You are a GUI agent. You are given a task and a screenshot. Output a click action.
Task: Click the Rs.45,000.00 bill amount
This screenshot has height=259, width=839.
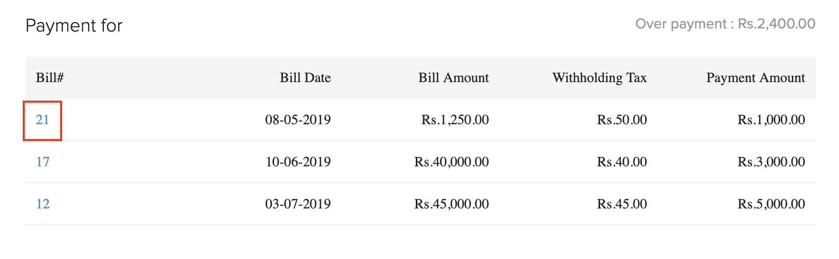(x=452, y=204)
